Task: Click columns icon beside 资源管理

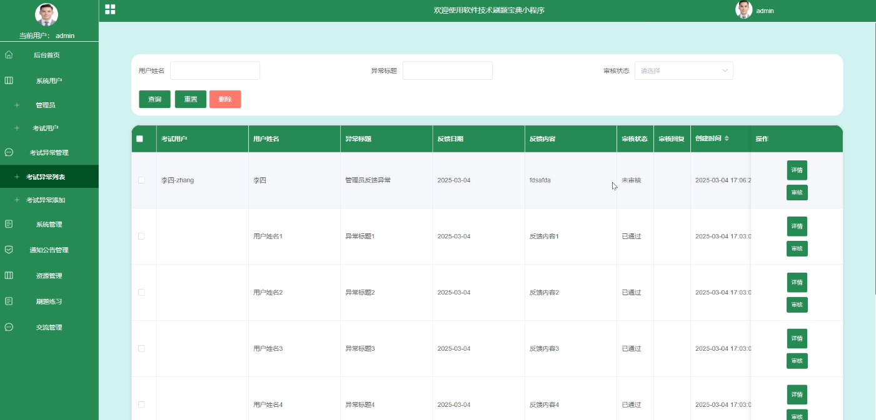Action: 9,275
